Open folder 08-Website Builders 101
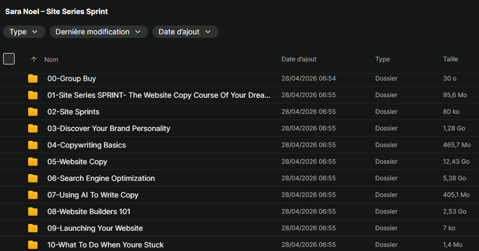Viewport: 479px width, 251px height. [89, 212]
